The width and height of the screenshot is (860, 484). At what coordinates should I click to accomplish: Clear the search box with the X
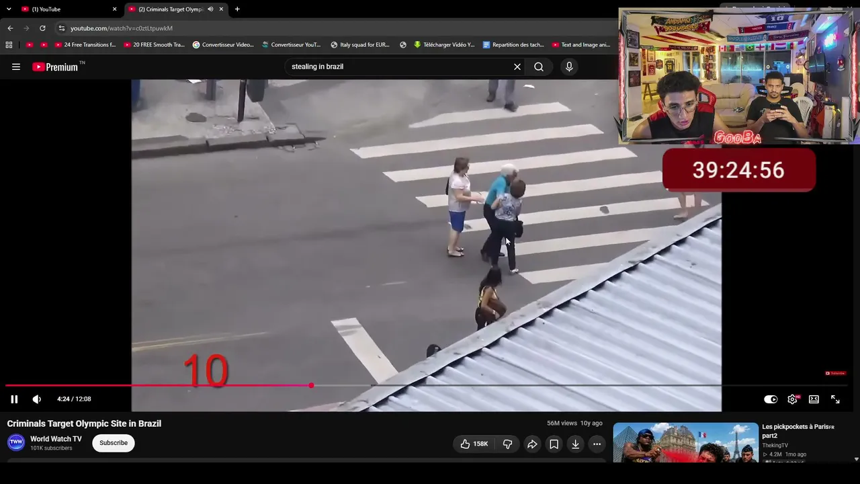(517, 67)
